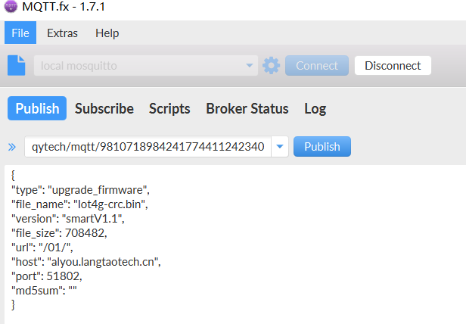Switch to the Publish tab

(37, 108)
